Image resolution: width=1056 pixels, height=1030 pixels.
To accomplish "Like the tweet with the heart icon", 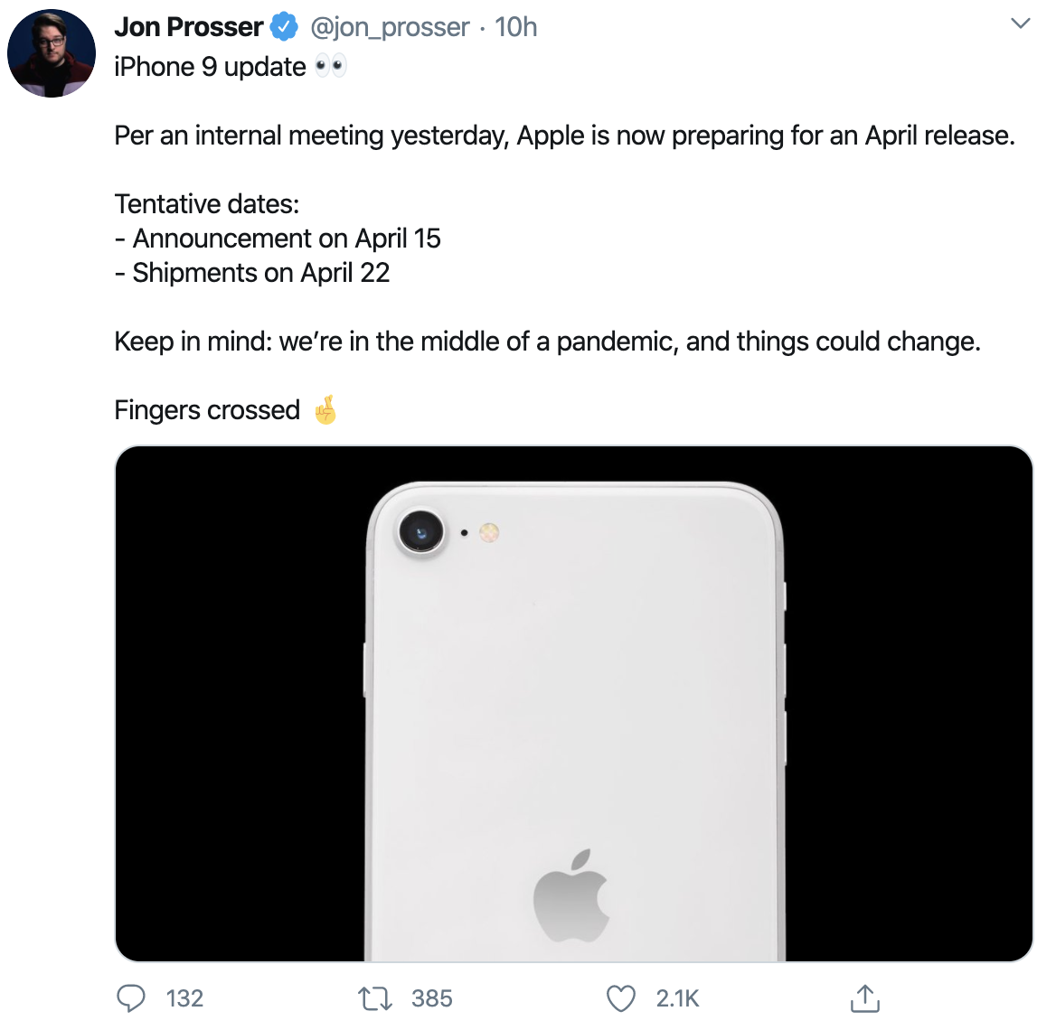I will coord(621,998).
